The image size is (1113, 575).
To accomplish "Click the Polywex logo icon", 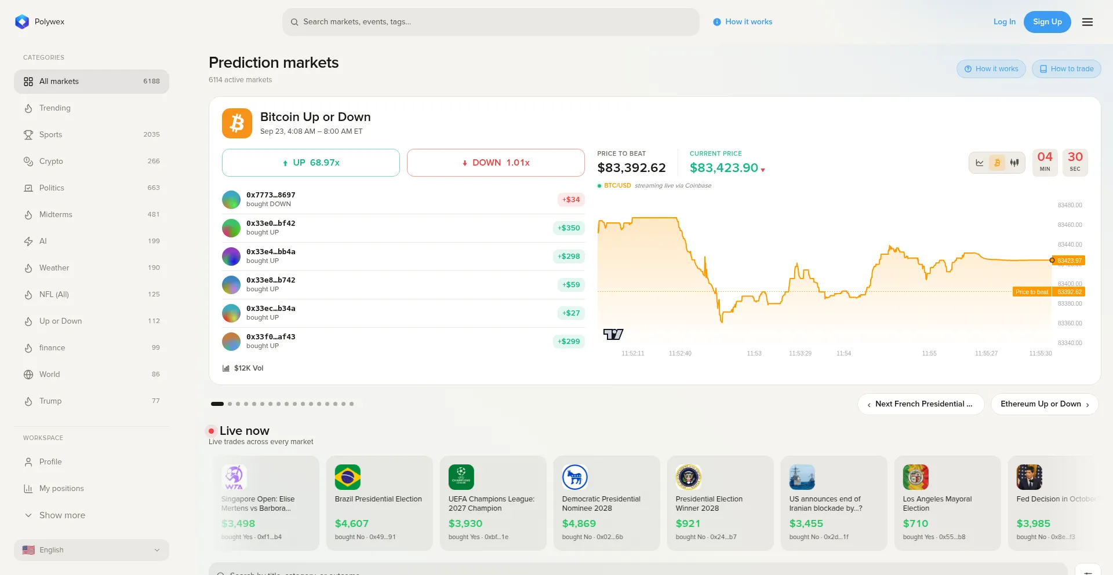I will (x=22, y=22).
